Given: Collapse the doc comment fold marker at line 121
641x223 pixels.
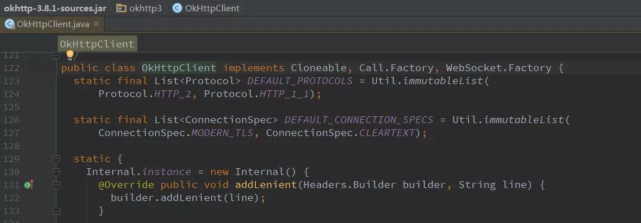Looking at the screenshot, I should pos(56,55).
